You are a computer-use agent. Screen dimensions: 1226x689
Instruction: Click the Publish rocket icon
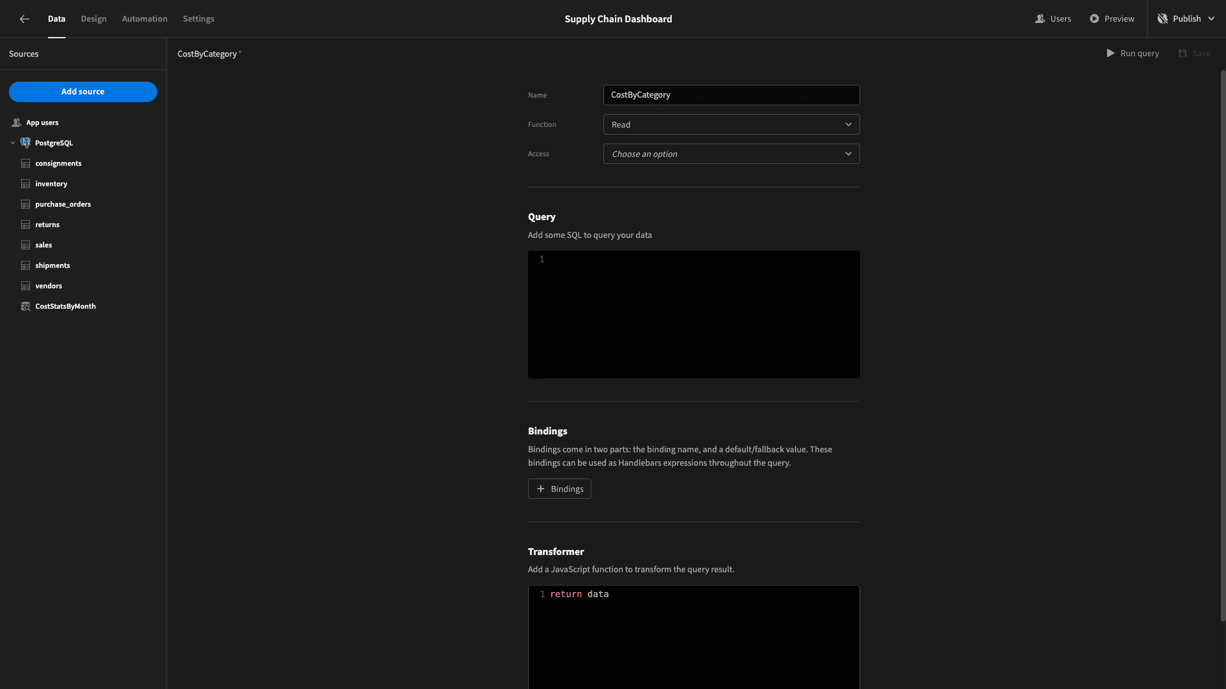pos(1163,19)
